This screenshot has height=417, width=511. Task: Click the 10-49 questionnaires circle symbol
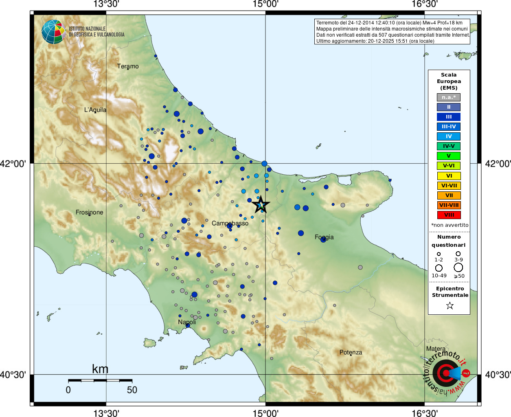pyautogui.click(x=439, y=268)
